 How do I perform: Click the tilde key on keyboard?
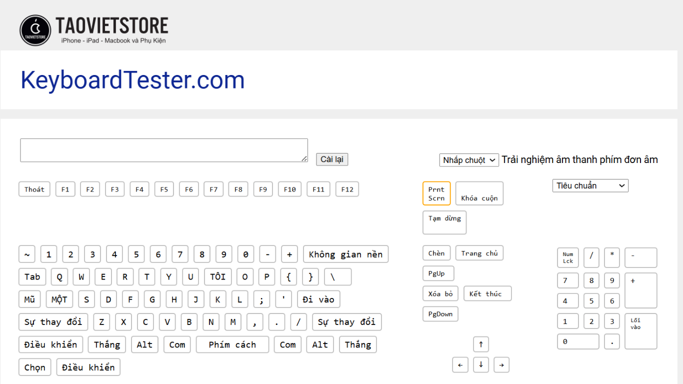click(27, 254)
